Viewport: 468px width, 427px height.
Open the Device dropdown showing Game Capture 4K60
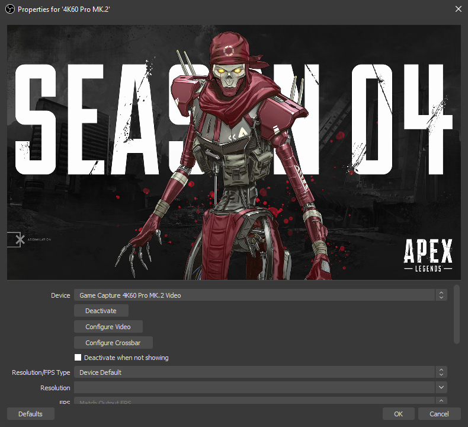[255, 295]
